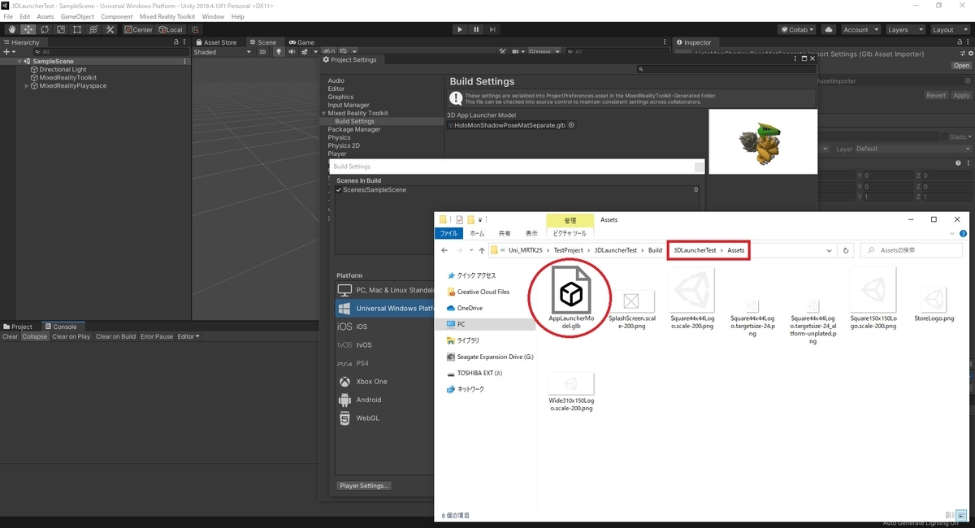Open the Window menu
The height and width of the screenshot is (528, 975).
pos(213,16)
